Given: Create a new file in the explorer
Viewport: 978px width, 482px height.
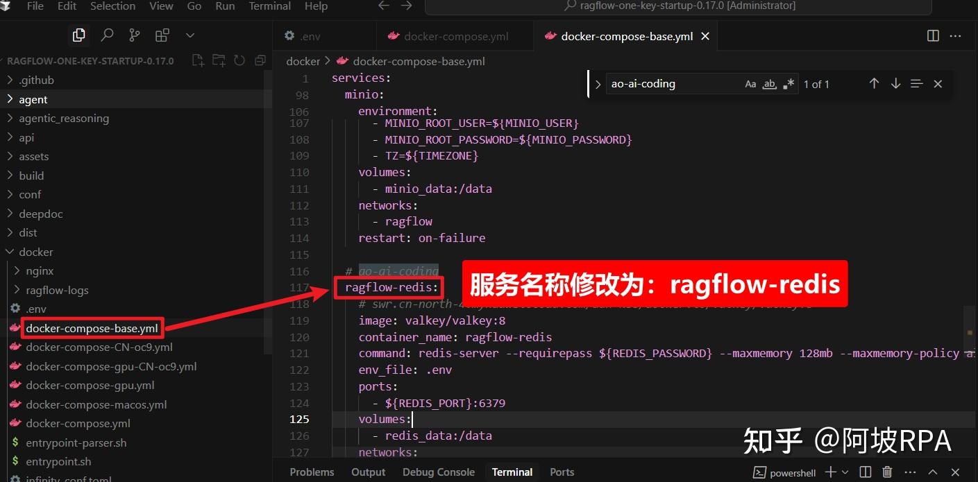Looking at the screenshot, I should 198,60.
